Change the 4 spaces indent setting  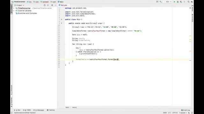tap(183, 113)
